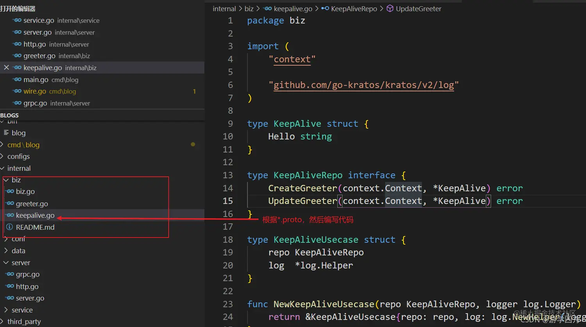Open http.go internal\server in open editors
The image size is (586, 327).
(x=102, y=44)
